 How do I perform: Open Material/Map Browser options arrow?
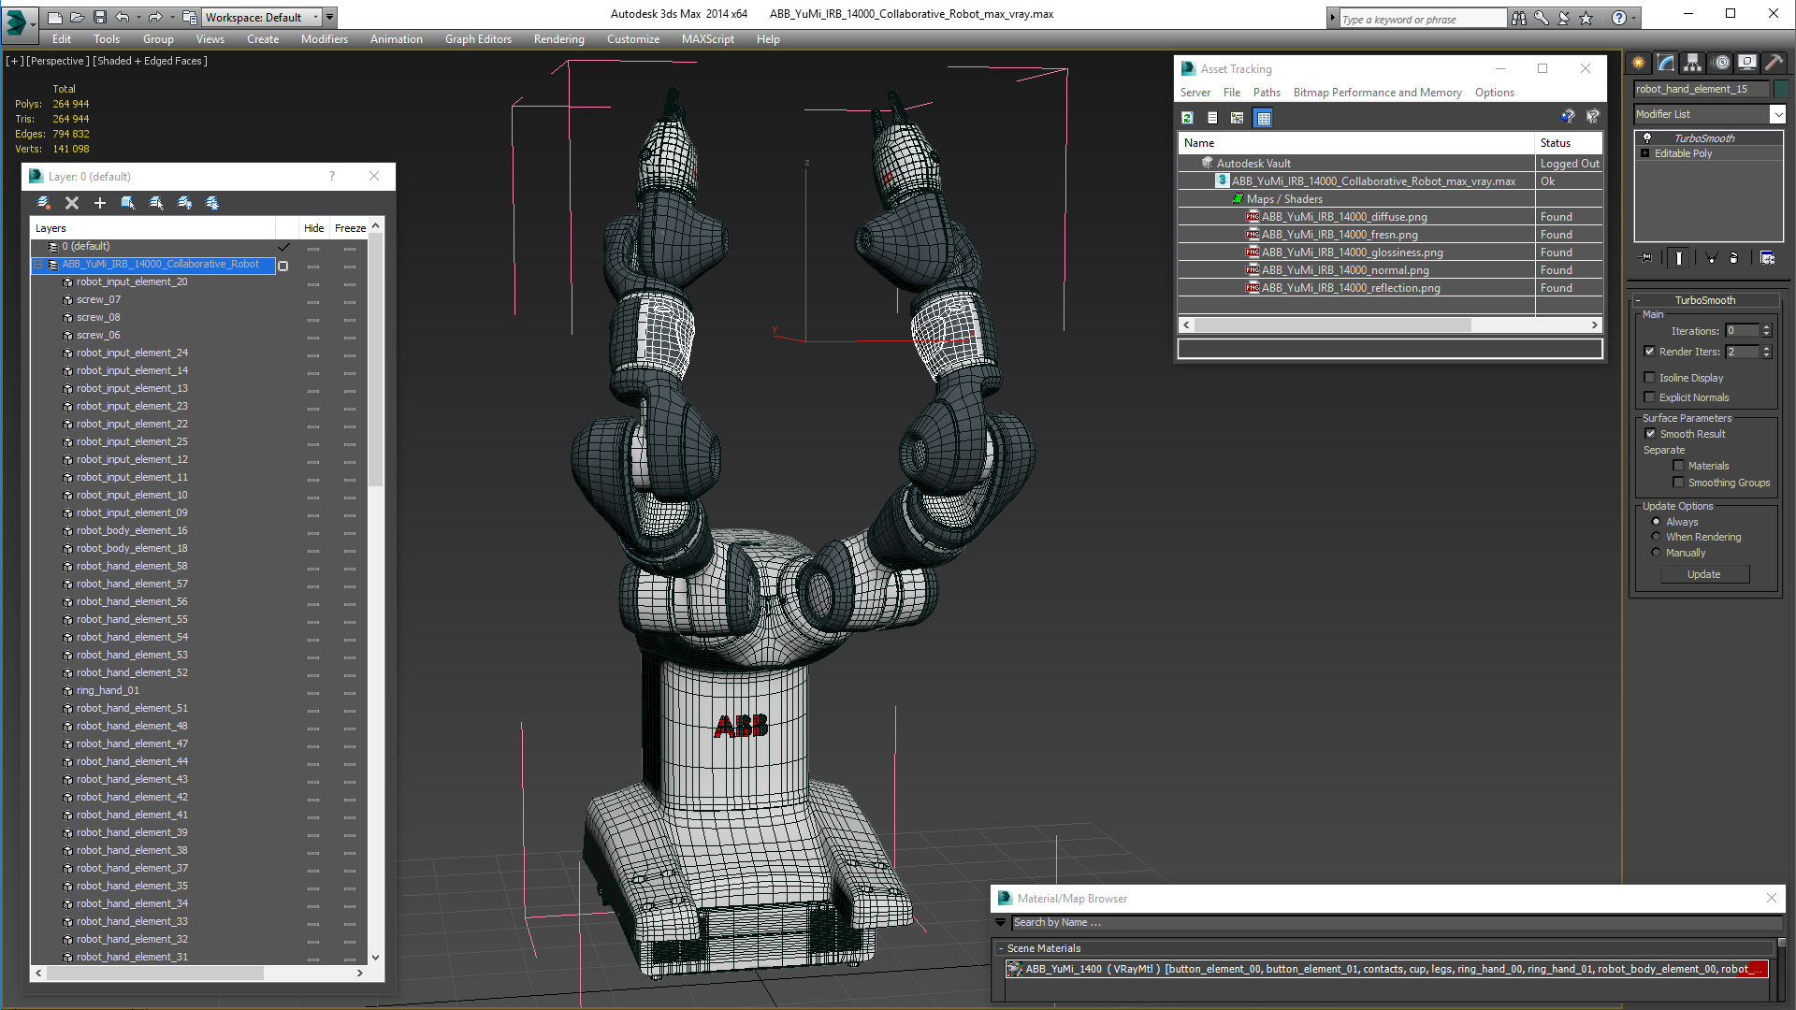pos(1000,922)
